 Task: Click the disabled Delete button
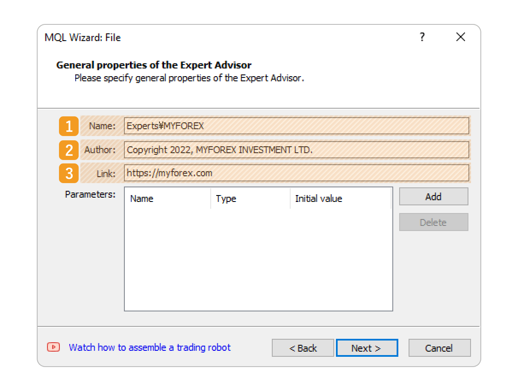click(x=433, y=222)
